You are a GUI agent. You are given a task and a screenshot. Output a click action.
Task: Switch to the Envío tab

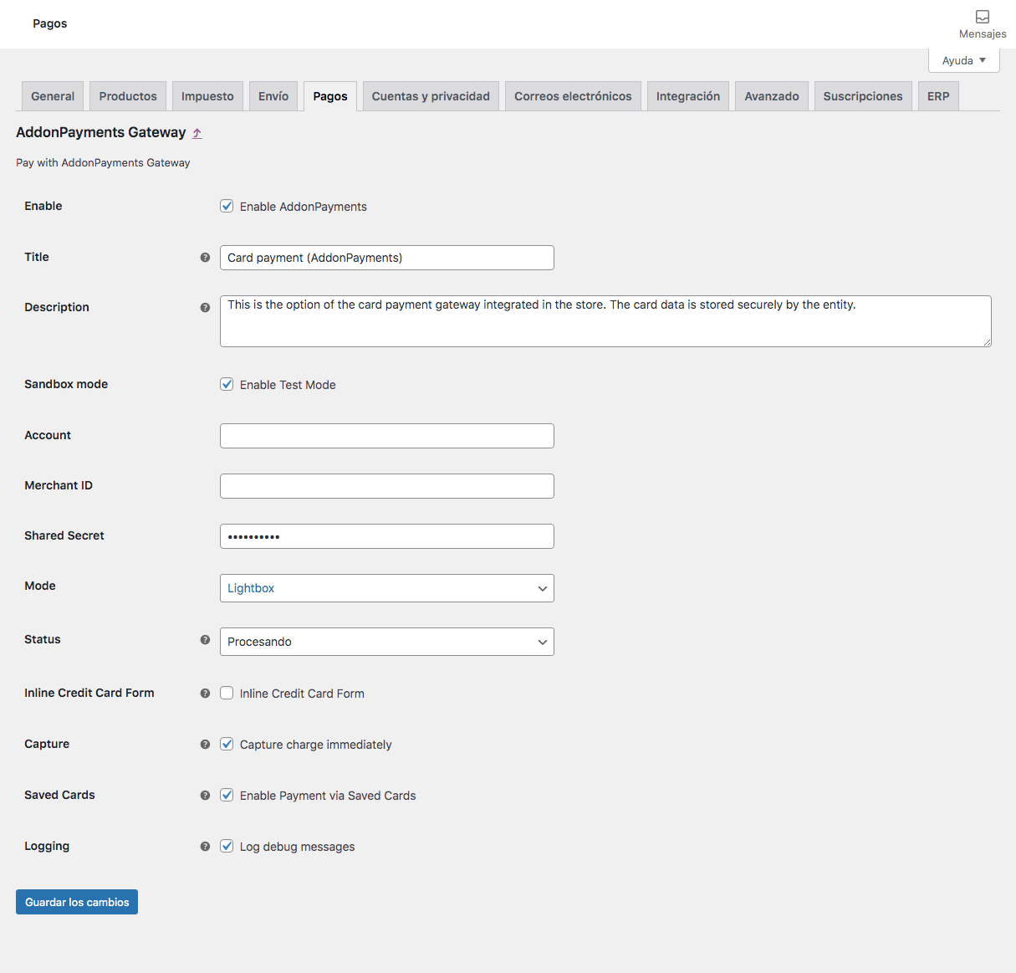point(273,96)
